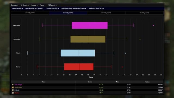This screenshot has height=98, width=174.
Task: Open the Standard Comps (6.2) dropdown
Action: tap(96, 8)
